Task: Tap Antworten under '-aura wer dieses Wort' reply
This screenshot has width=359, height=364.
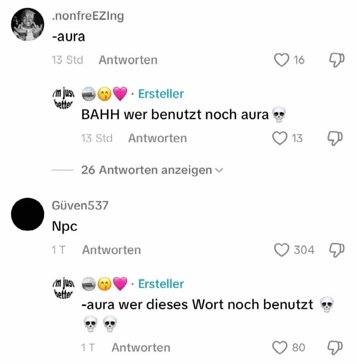Action: pos(141,347)
